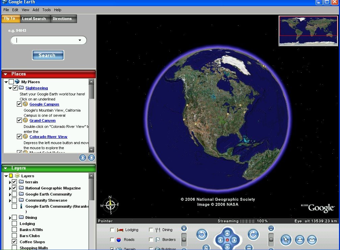
Task: Stop the Places tour
Action: tap(91, 158)
